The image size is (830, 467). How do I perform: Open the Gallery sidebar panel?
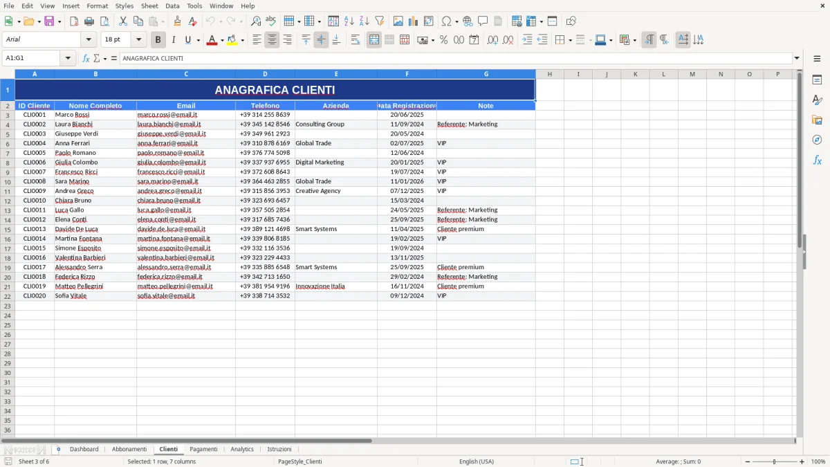coord(818,120)
